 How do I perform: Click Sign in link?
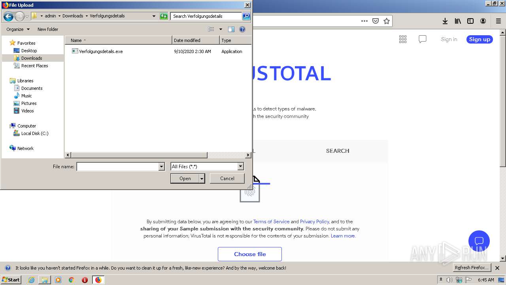(x=449, y=39)
